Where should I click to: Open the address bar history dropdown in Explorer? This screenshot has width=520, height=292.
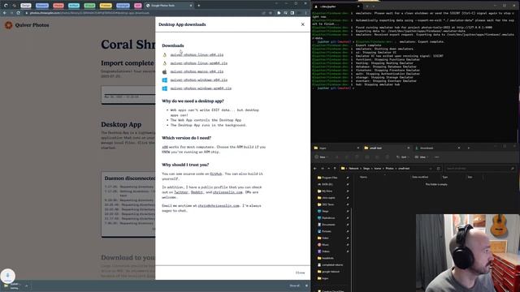(431, 169)
